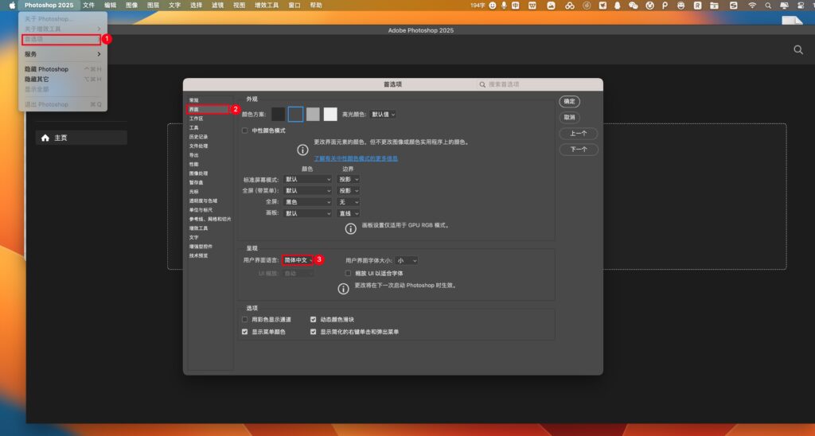Click 主页 button on home screen
The height and width of the screenshot is (436, 815).
(x=82, y=138)
